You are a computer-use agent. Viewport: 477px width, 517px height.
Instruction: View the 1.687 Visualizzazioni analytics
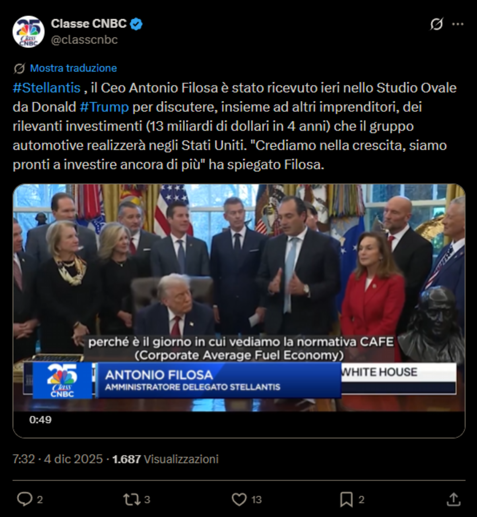[x=165, y=459]
